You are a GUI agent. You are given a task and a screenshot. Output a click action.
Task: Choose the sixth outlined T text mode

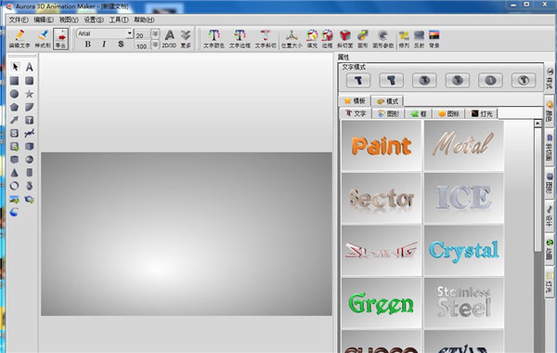coord(524,80)
